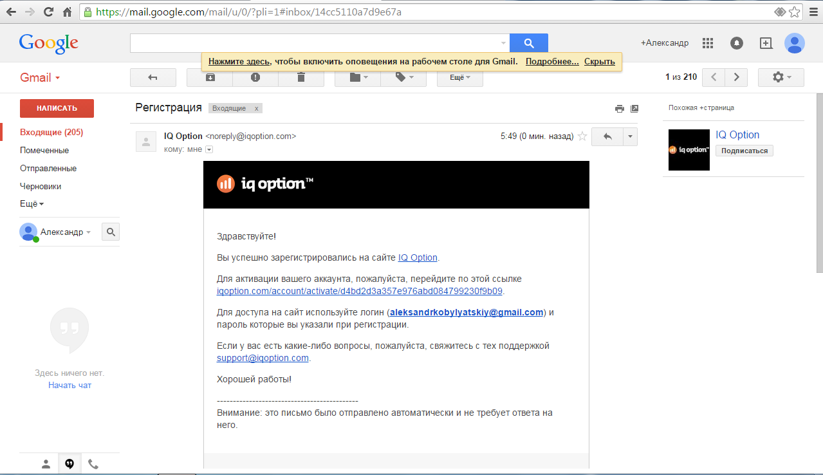Open Помеченные folder
Viewport: 823px width, 475px height.
click(44, 151)
